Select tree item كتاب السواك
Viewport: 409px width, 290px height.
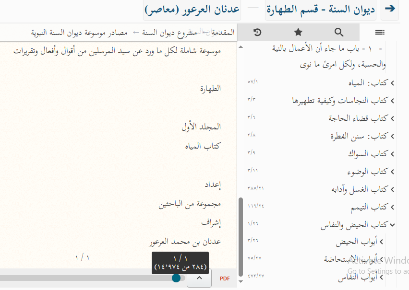coord(368,154)
